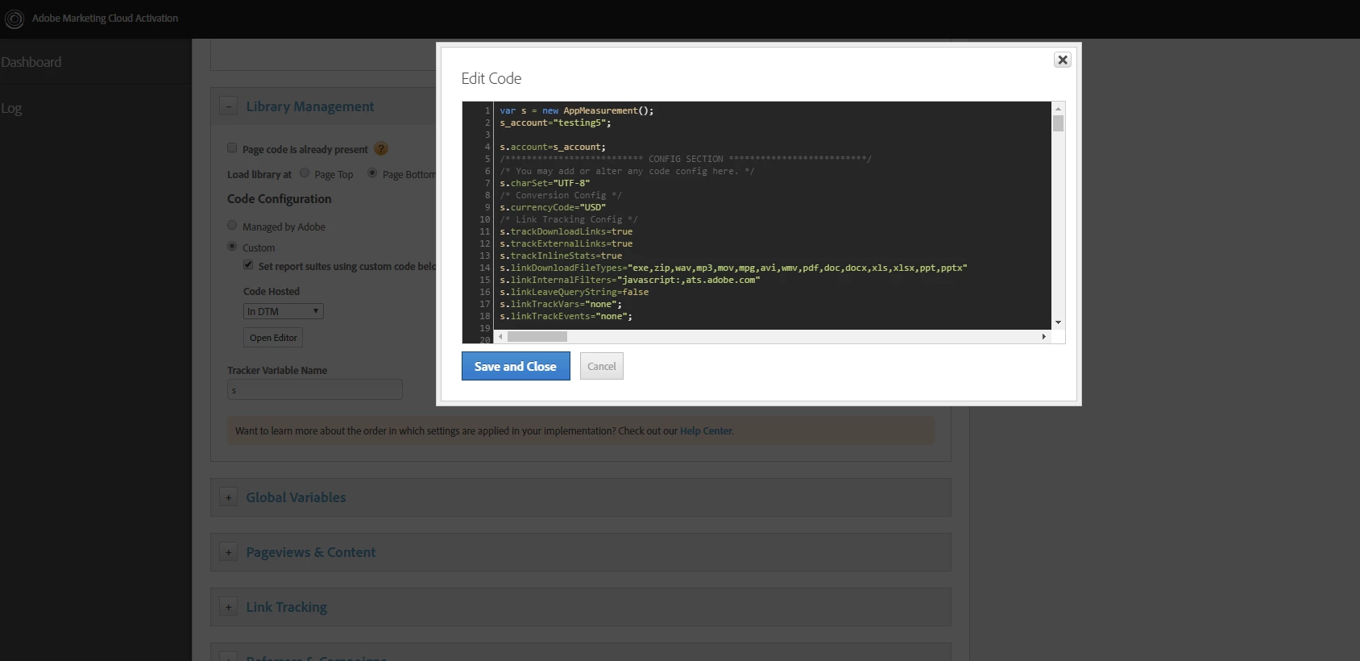Screen dimensions: 1360x661
Task: Click code line s.trackExternalLinks=true
Action: pyautogui.click(x=566, y=243)
